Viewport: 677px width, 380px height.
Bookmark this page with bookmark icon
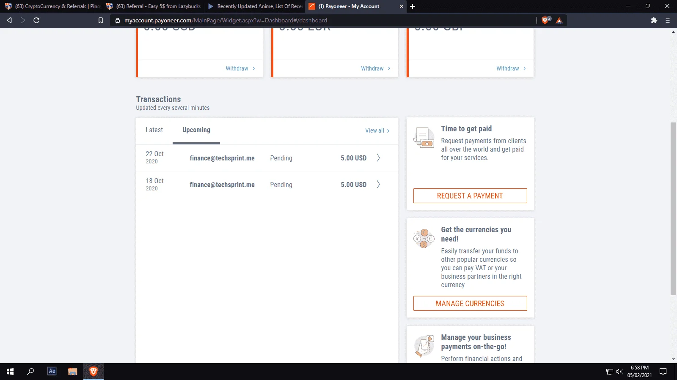[x=101, y=20]
